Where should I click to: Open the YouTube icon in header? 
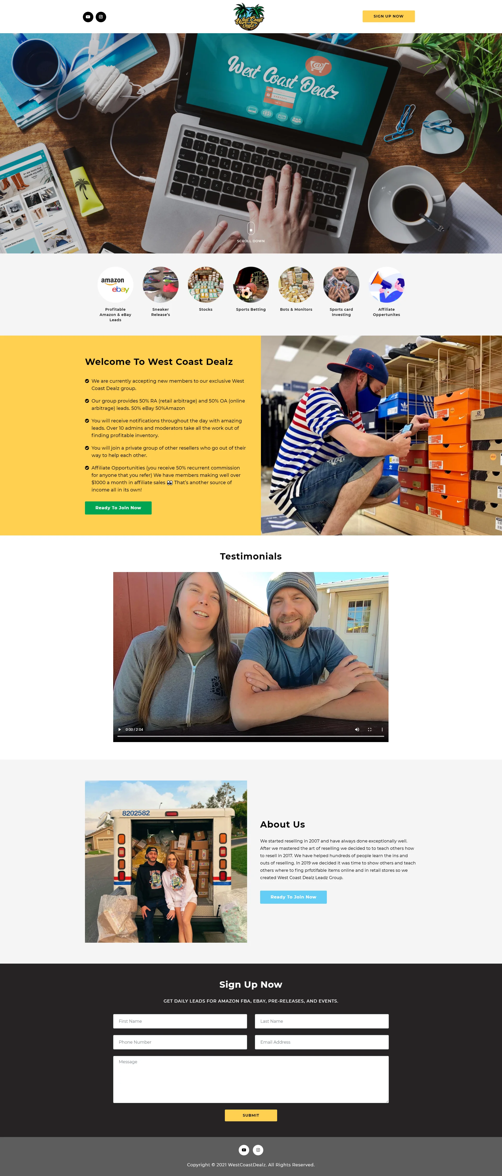(88, 17)
